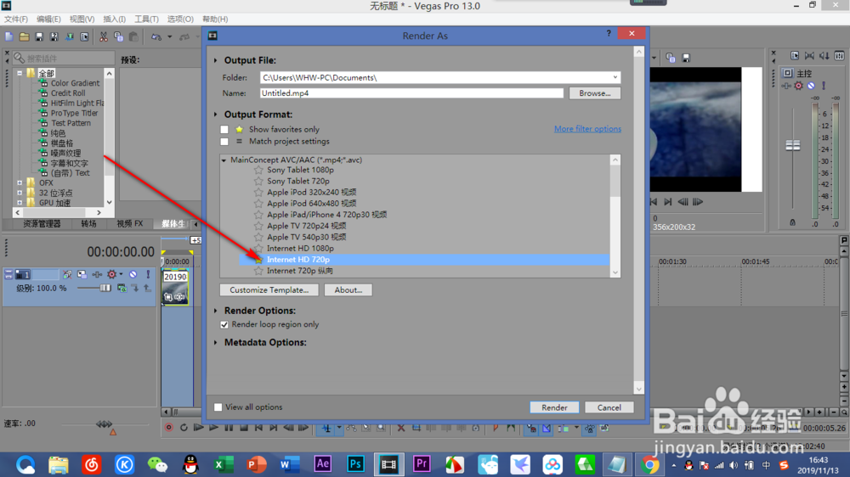Click the About... button
The image size is (850, 477).
(348, 290)
